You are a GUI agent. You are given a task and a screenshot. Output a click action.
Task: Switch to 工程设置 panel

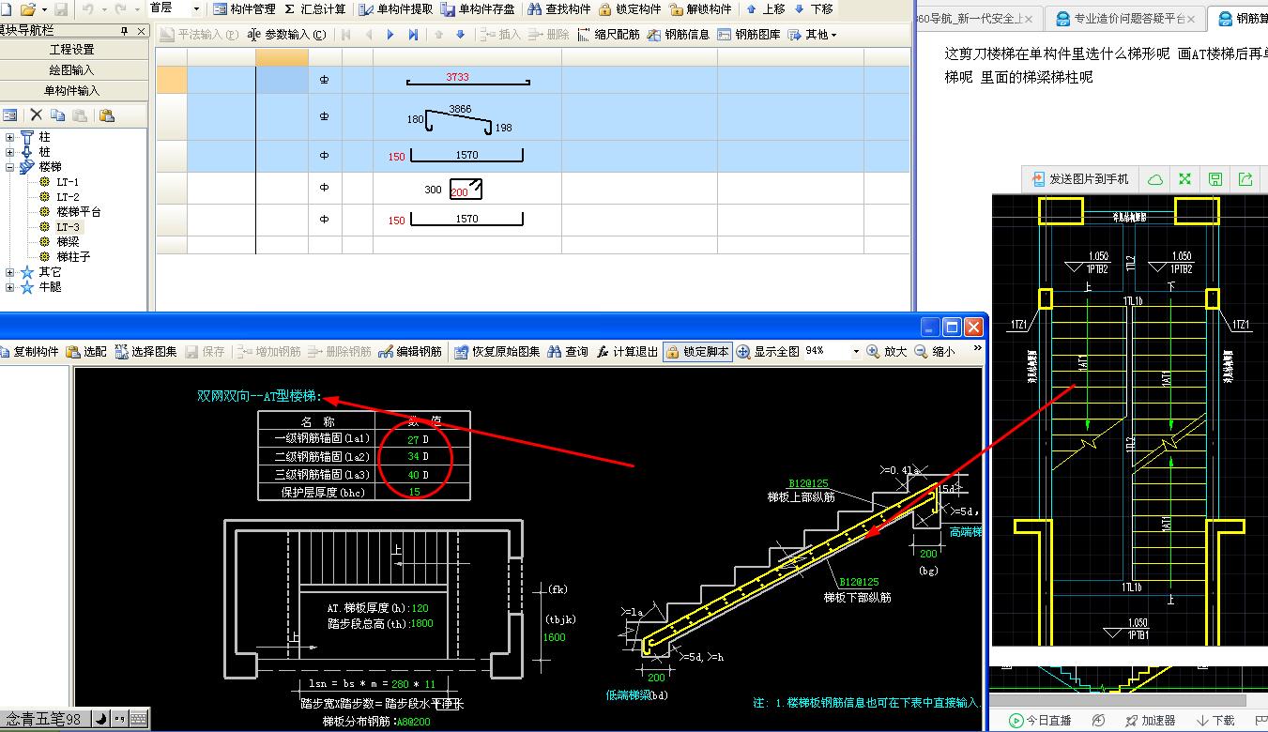[x=72, y=50]
